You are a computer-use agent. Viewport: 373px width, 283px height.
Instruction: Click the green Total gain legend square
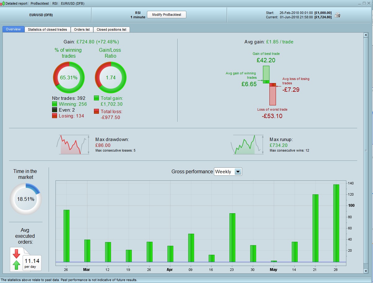96,98
